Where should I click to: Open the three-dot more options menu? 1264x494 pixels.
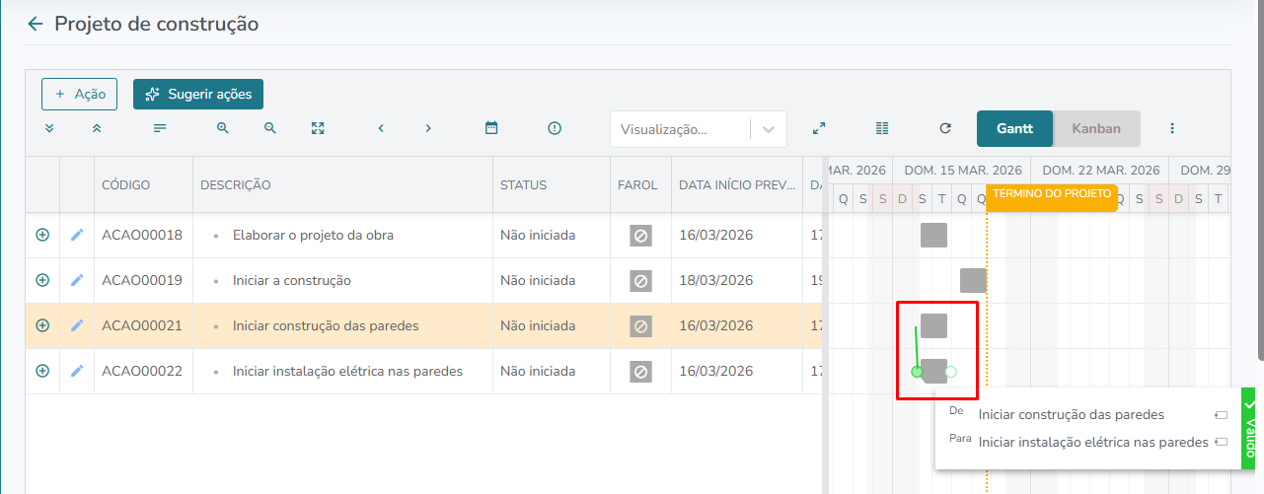tap(1172, 128)
